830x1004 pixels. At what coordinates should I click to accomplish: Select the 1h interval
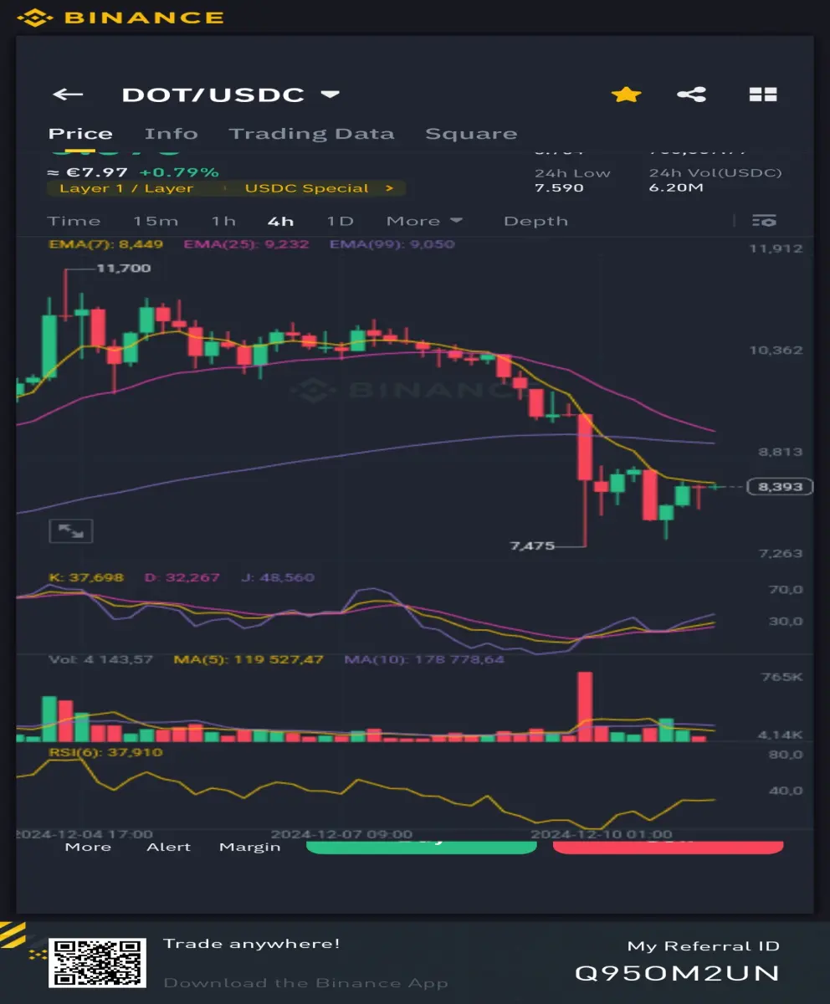tap(223, 221)
